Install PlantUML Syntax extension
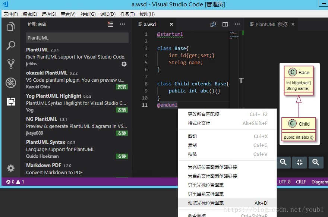328x217 pixels. click(x=122, y=156)
